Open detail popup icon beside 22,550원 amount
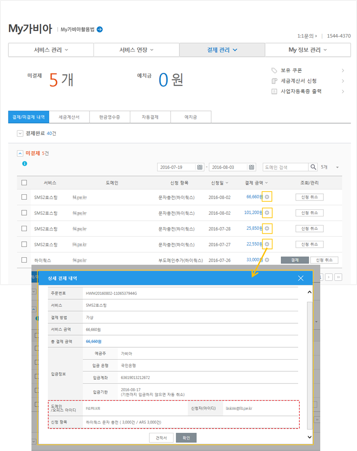The width and height of the screenshot is (357, 451). point(268,244)
